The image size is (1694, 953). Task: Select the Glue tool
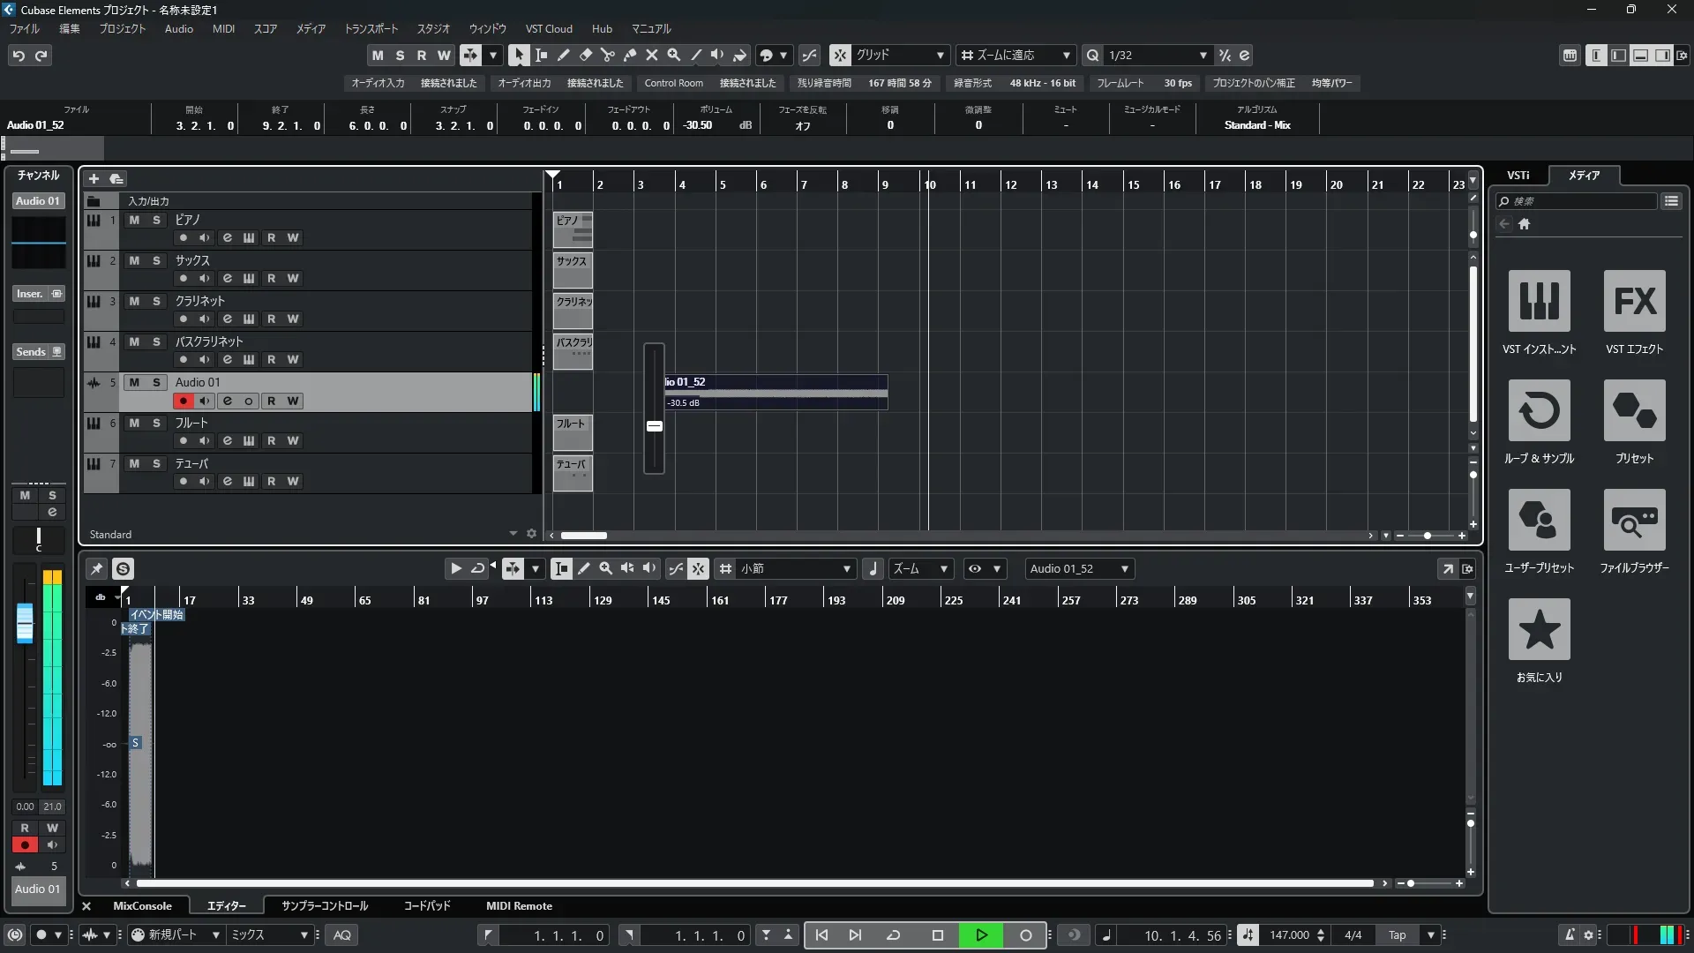click(x=630, y=55)
